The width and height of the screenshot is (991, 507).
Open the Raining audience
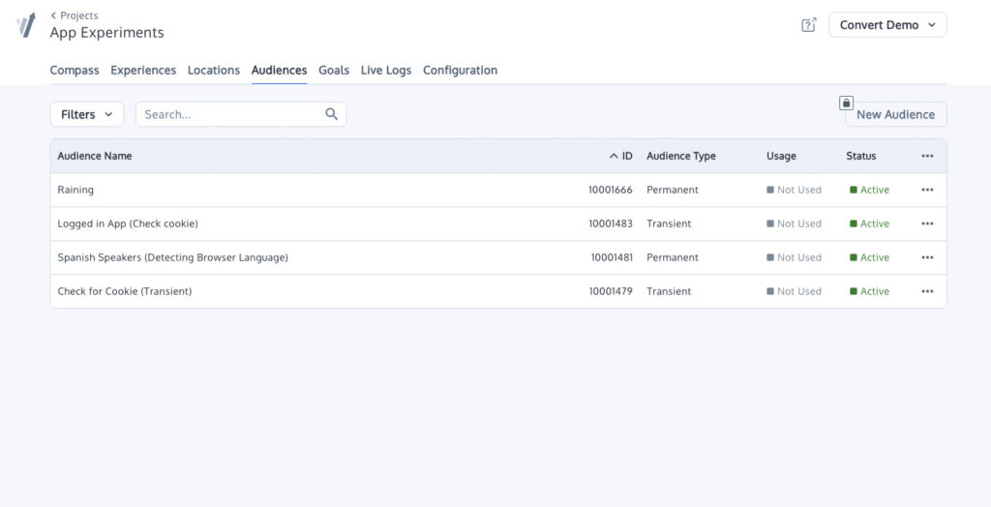75,190
